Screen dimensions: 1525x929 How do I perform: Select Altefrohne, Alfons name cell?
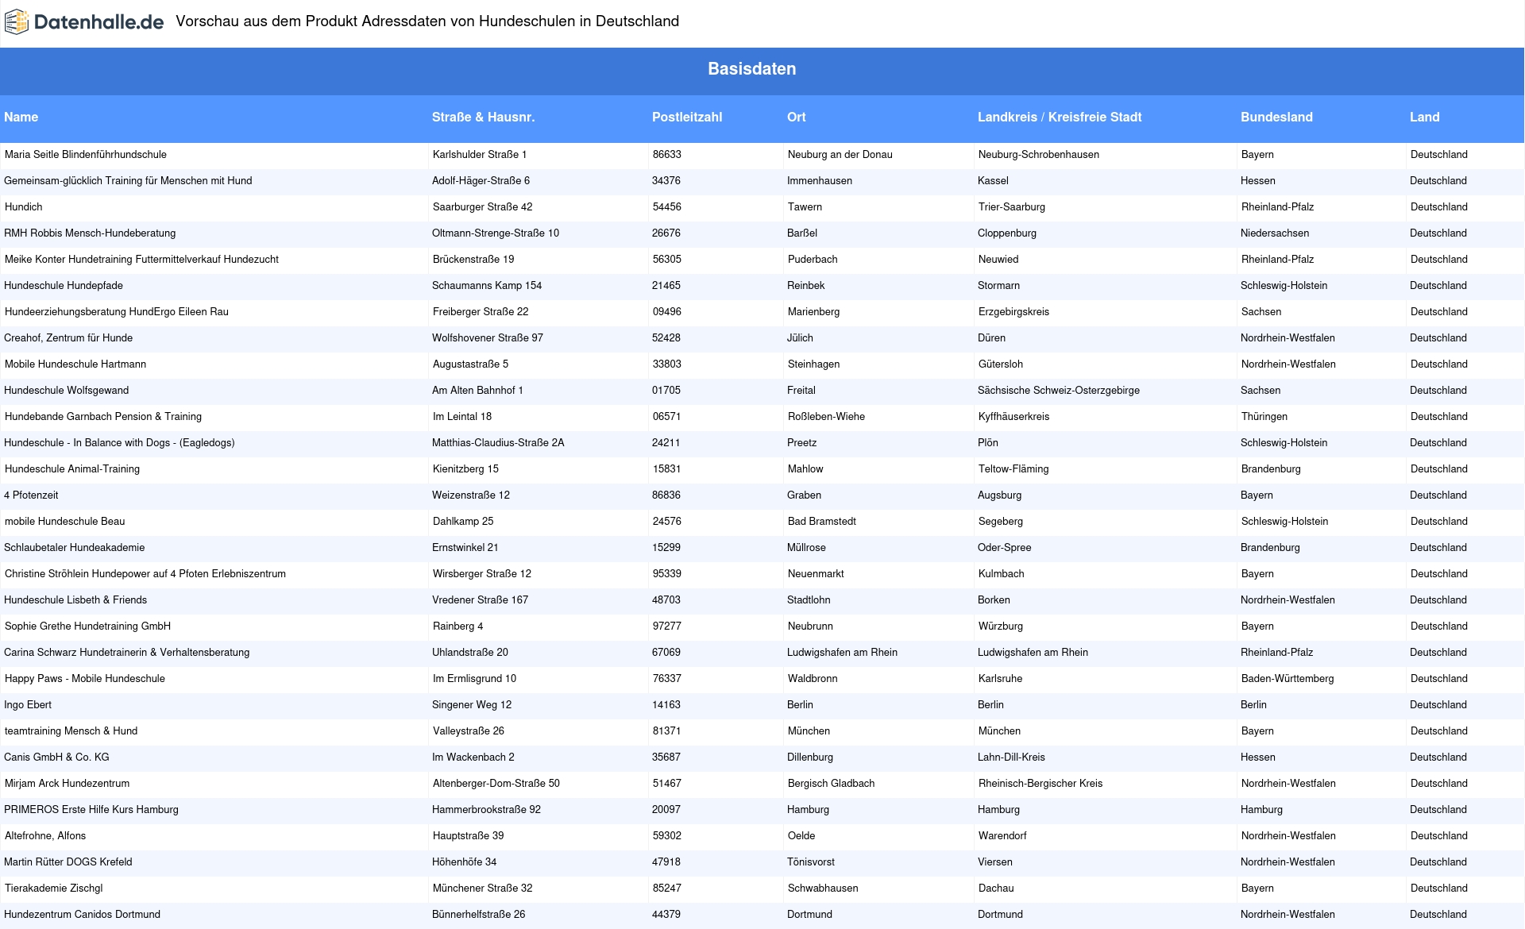pos(45,836)
